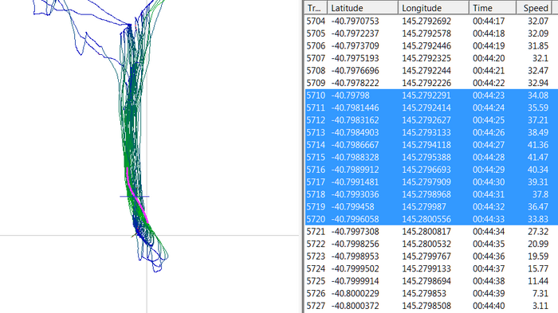558x313 pixels.
Task: Click latitude cell -40.7984903
Action: 355,132
